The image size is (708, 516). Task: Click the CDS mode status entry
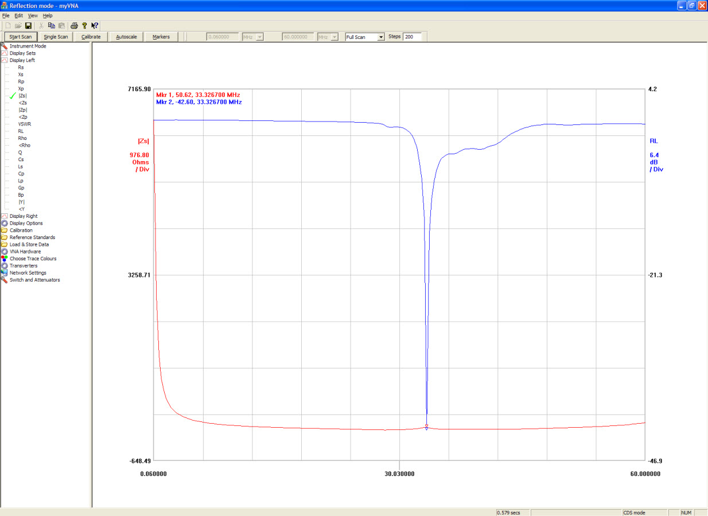(x=634, y=512)
